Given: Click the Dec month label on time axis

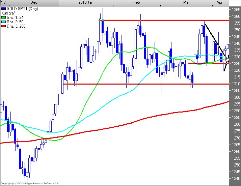Looking at the screenshot, I should pyautogui.click(x=34, y=2).
